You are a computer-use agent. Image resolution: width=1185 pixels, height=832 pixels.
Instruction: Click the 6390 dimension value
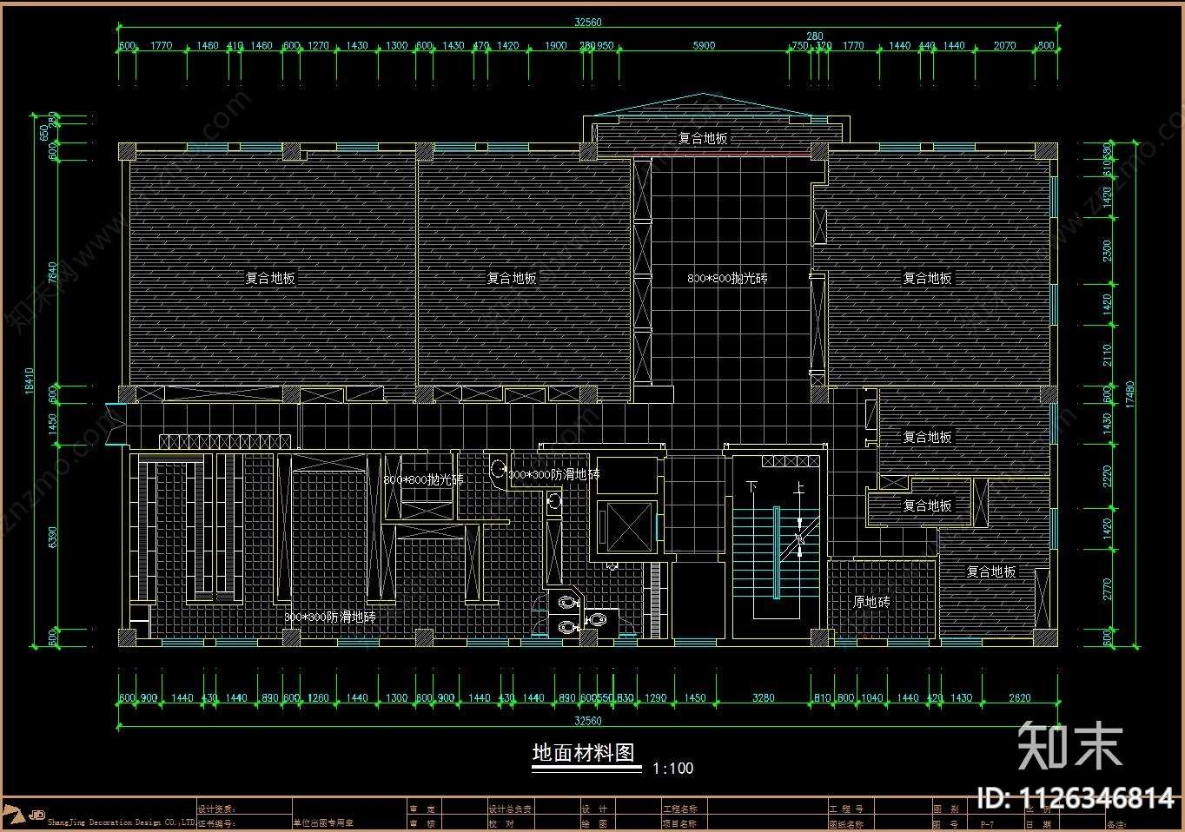(x=53, y=538)
